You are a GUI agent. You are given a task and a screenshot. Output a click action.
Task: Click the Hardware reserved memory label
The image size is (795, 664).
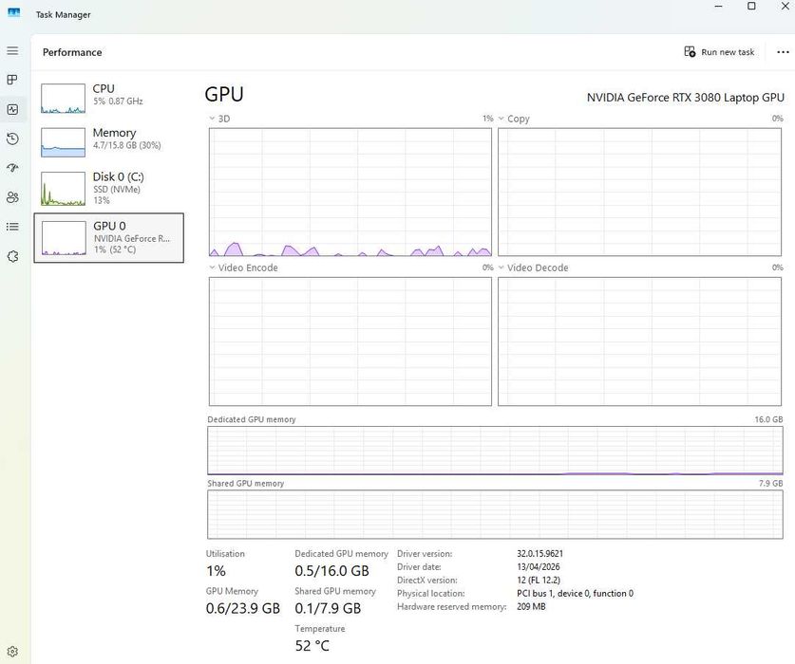[452, 606]
